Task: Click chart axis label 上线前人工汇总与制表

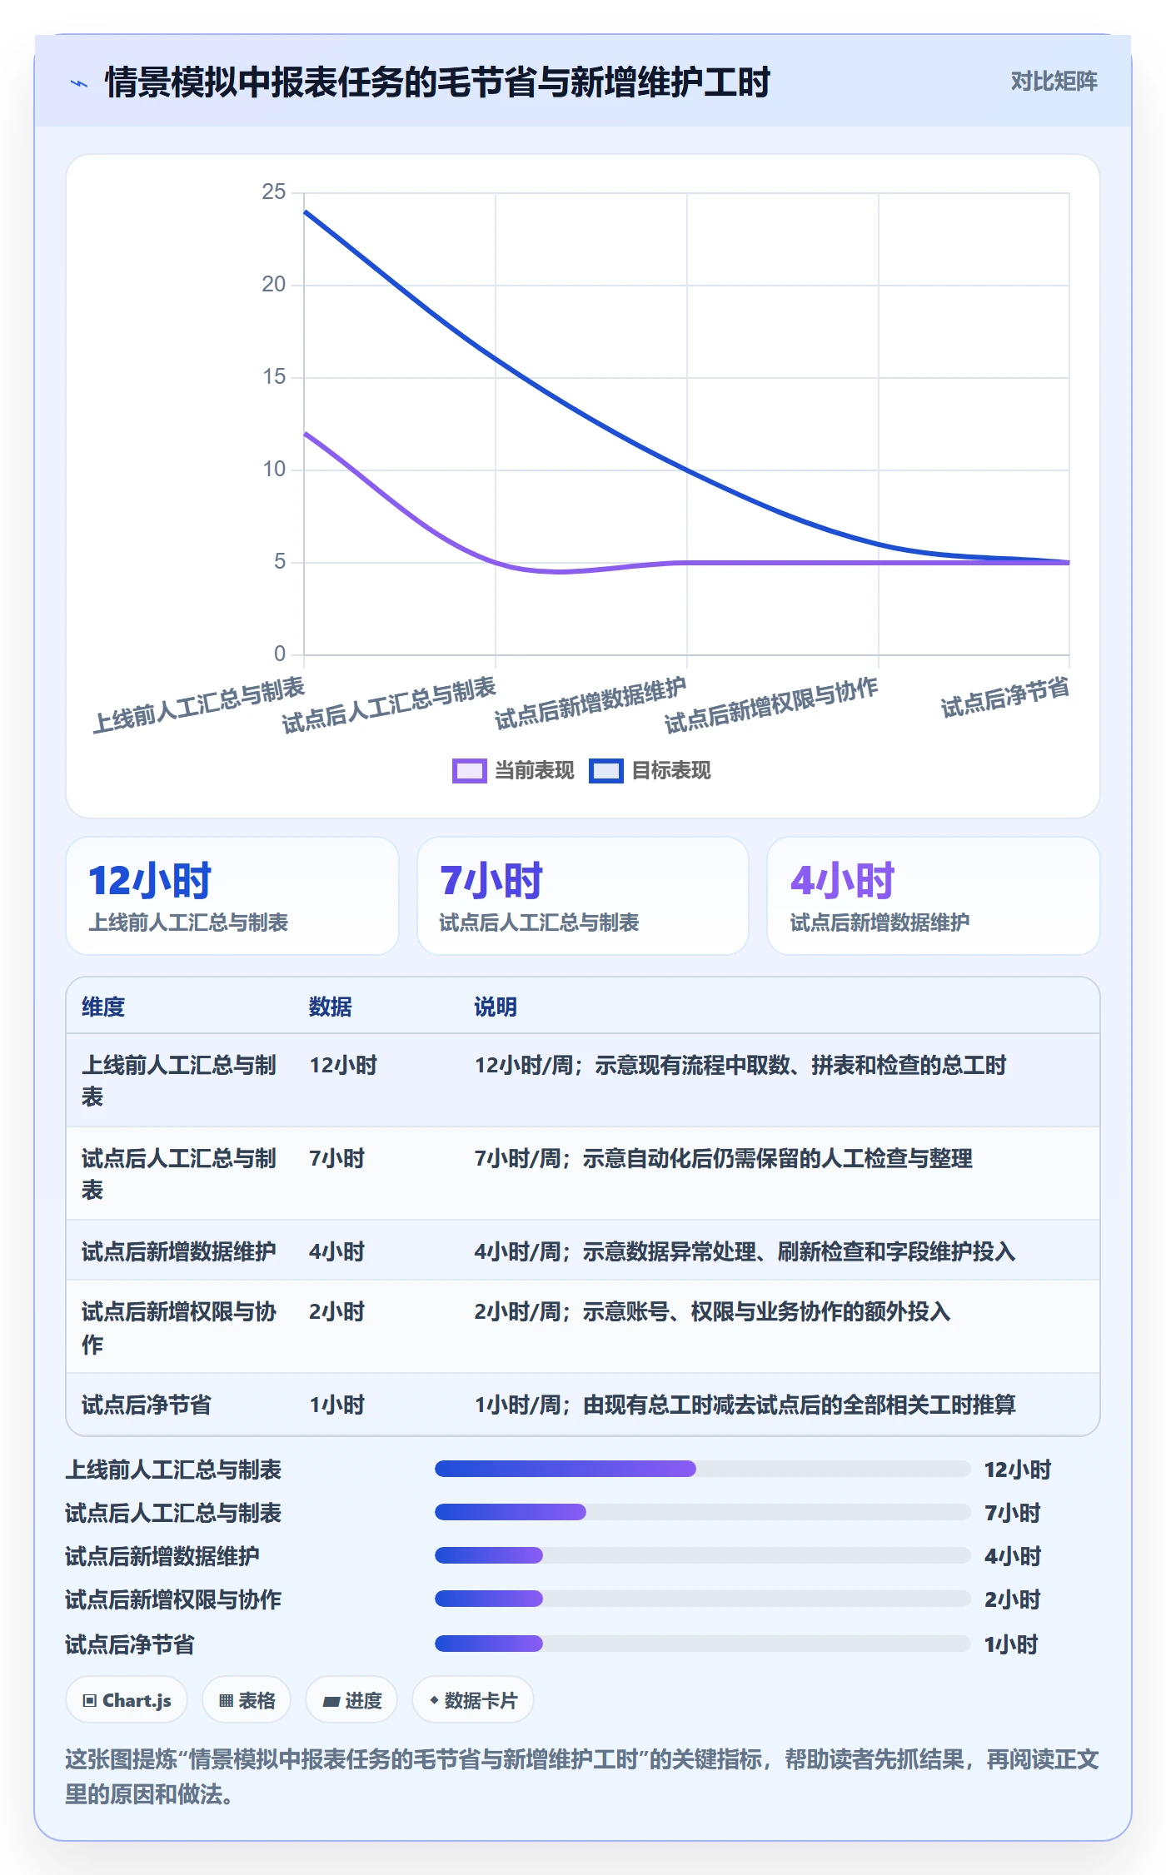Action: 198,705
